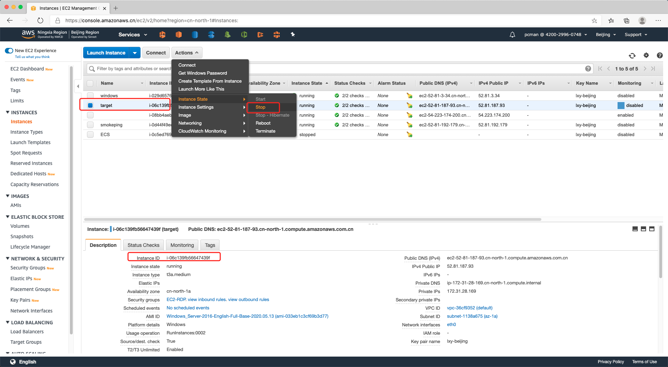Open the Beijing region dropdown

click(605, 35)
